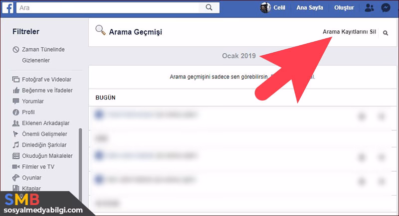Select the Oyunlar filter

[31, 178]
